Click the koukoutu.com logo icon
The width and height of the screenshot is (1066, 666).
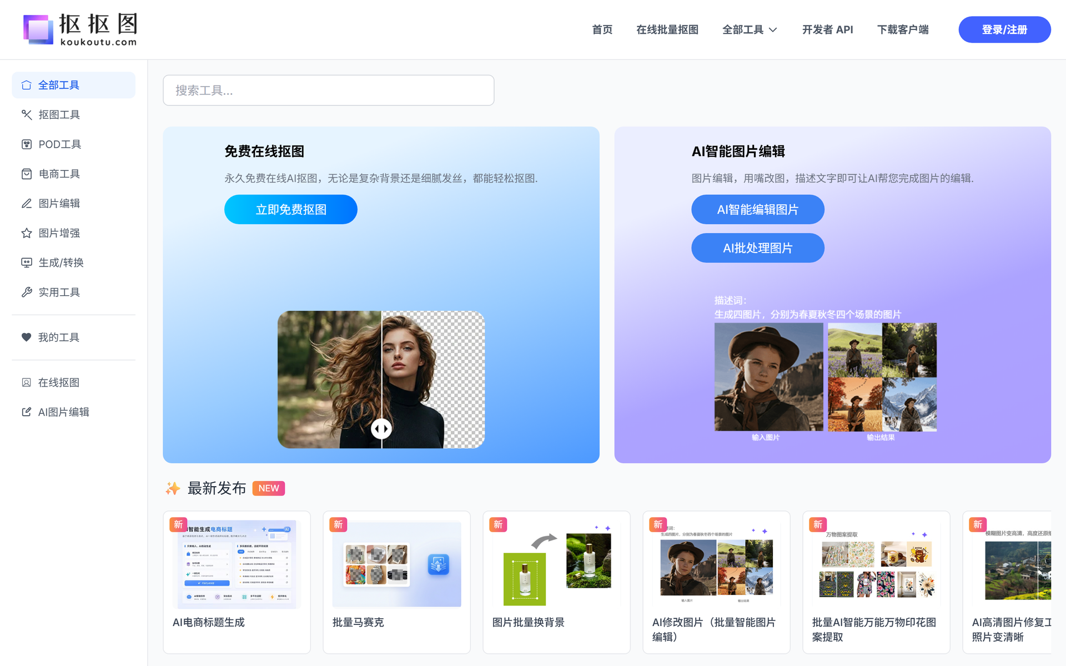tap(38, 29)
